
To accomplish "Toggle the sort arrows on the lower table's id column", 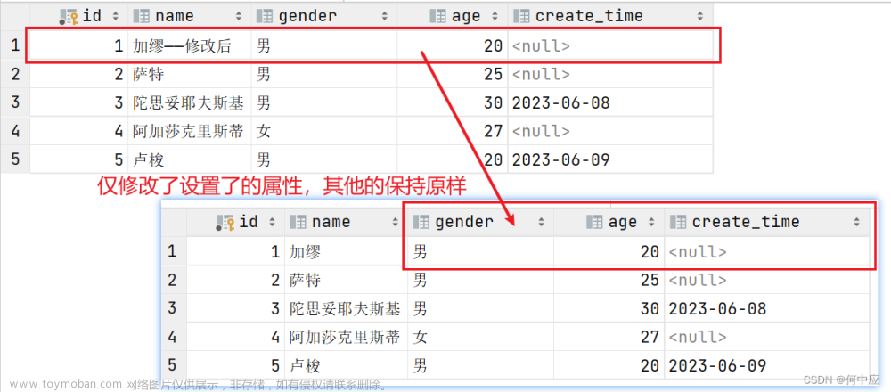I will pyautogui.click(x=273, y=222).
